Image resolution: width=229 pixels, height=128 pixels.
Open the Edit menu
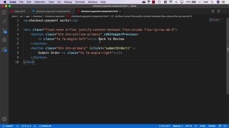pos(29,2)
